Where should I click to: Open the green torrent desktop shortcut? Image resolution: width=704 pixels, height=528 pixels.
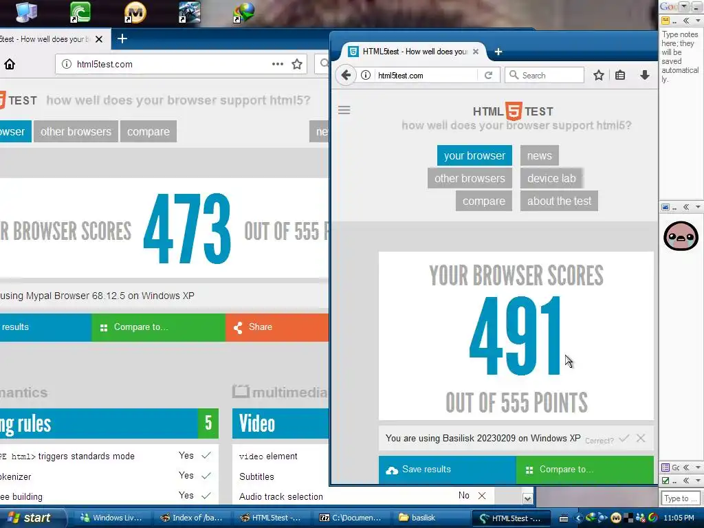coord(81,12)
